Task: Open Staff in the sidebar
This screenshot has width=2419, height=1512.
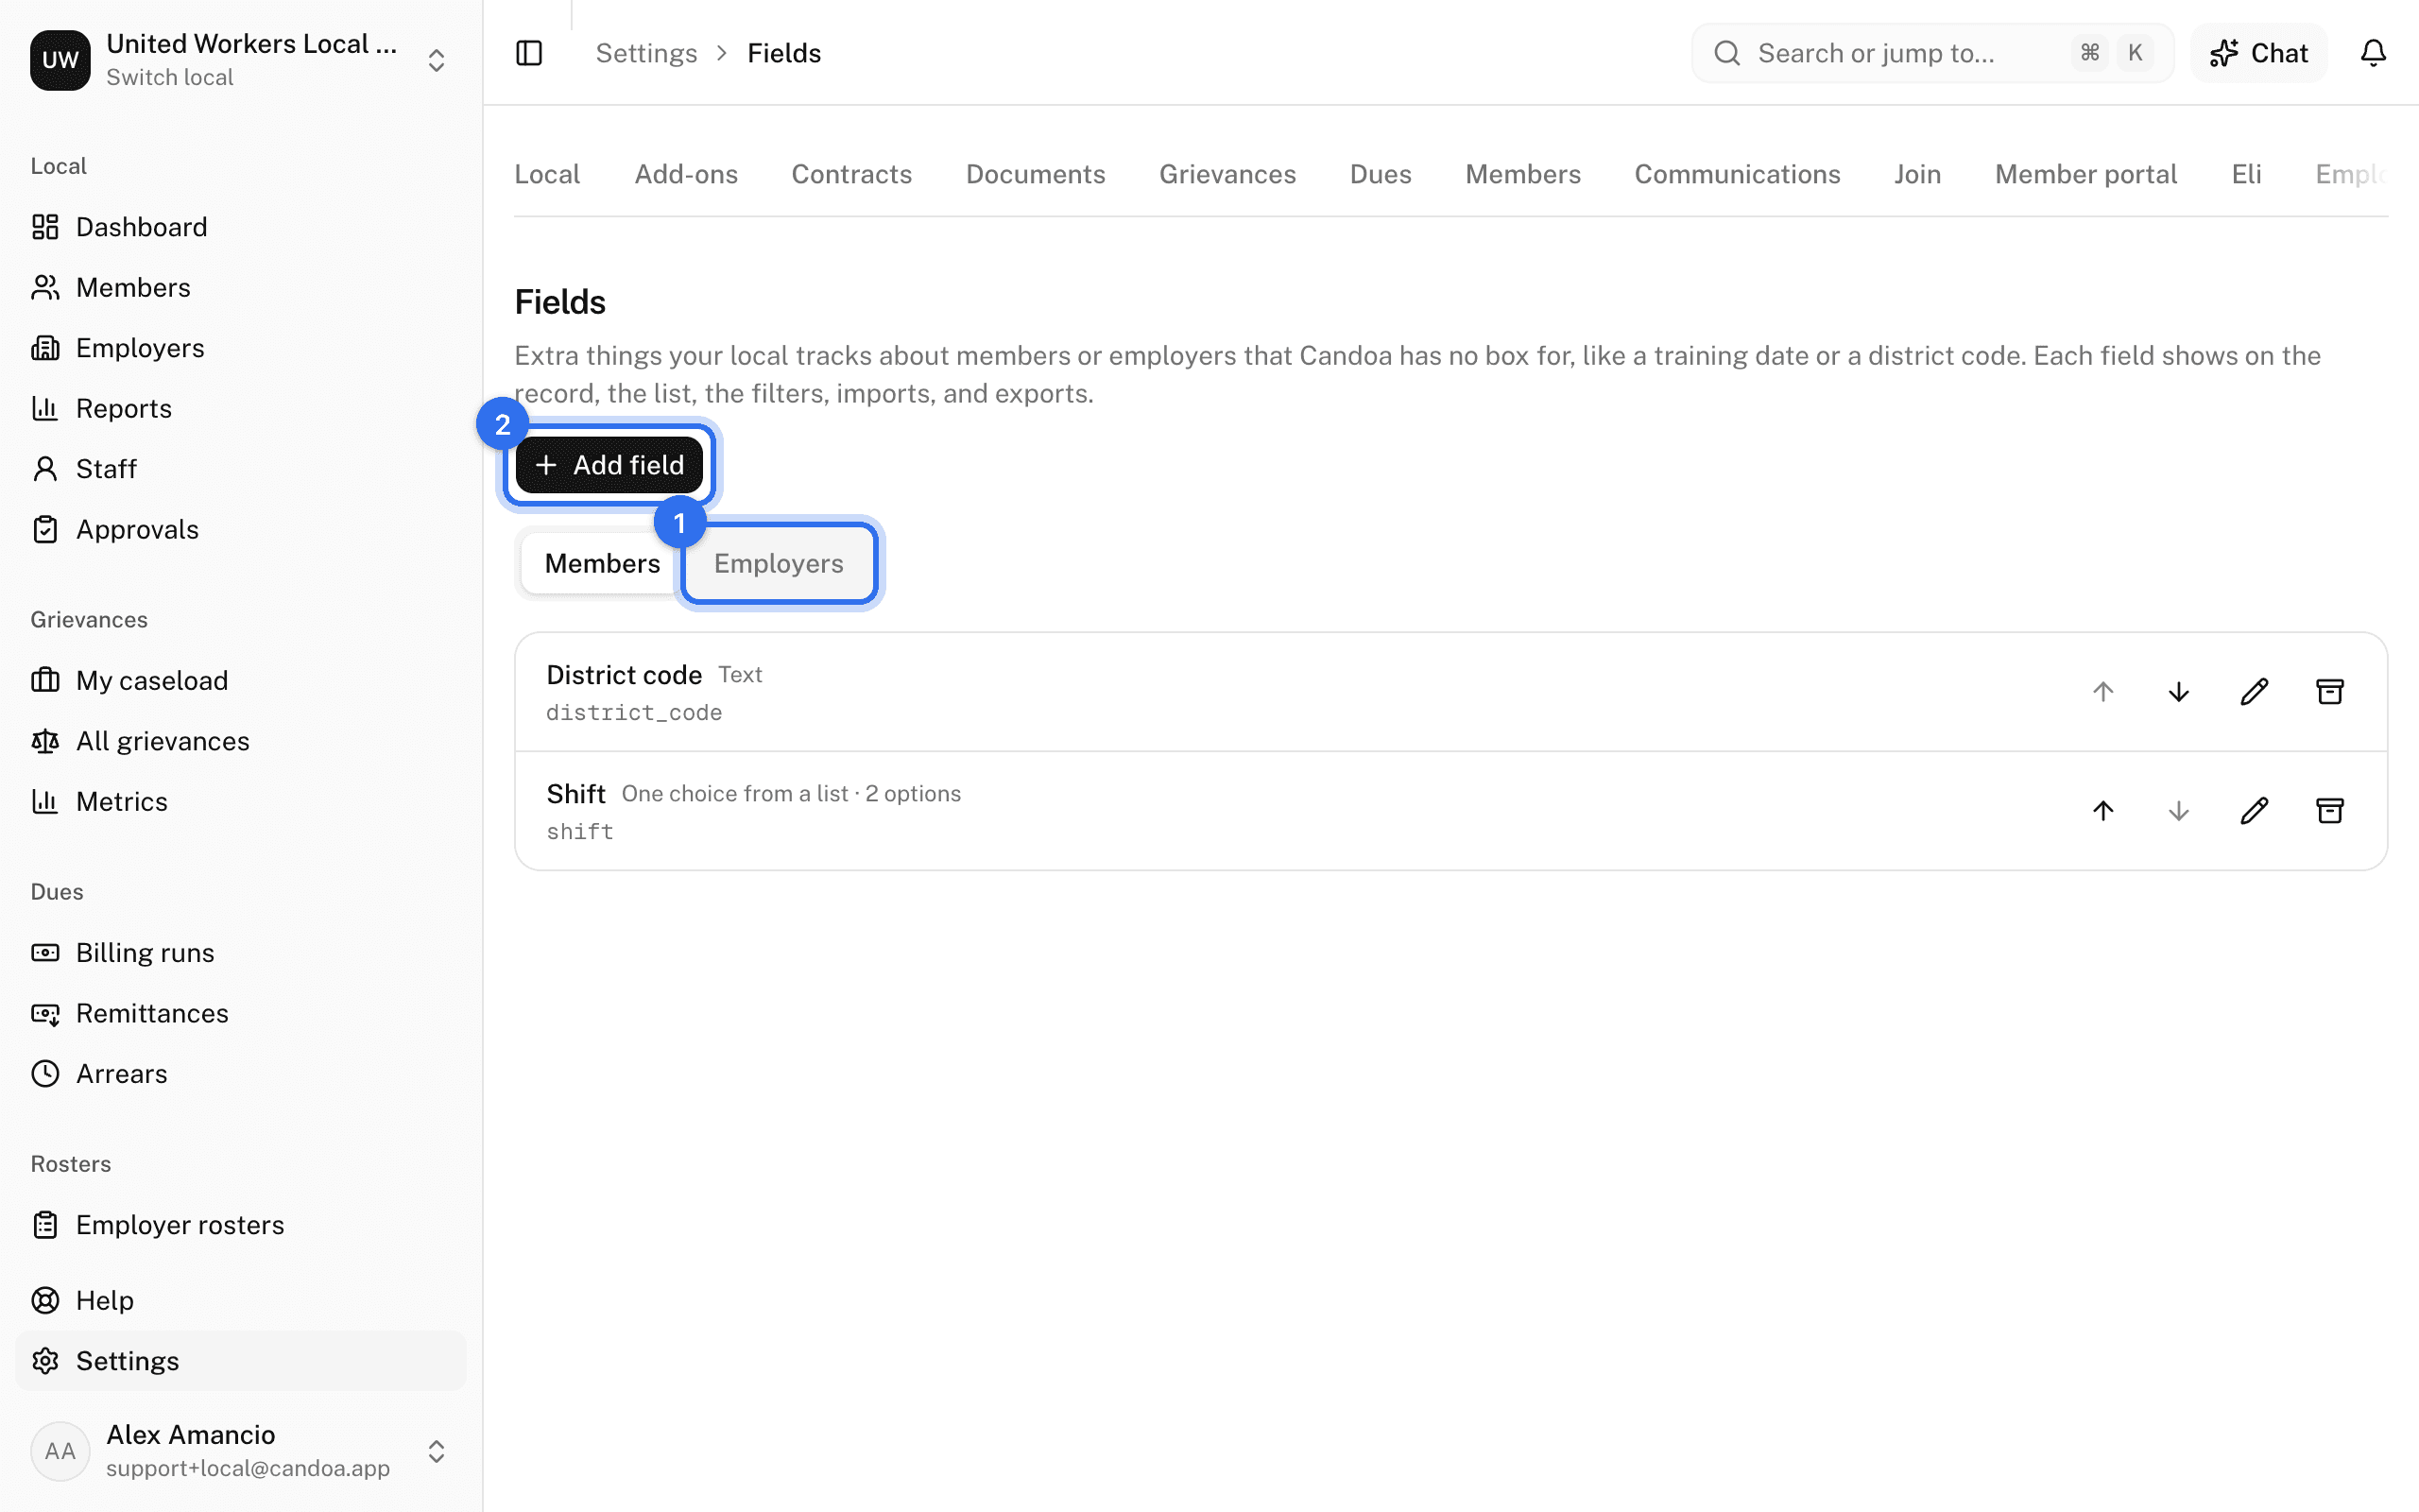Action: coord(240,469)
